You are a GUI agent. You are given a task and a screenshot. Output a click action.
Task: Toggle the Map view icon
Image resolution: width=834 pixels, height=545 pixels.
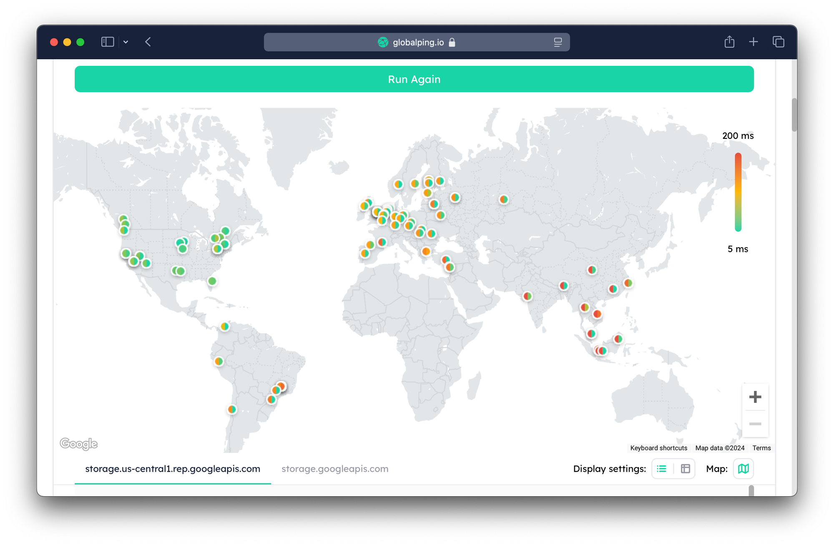[743, 469]
